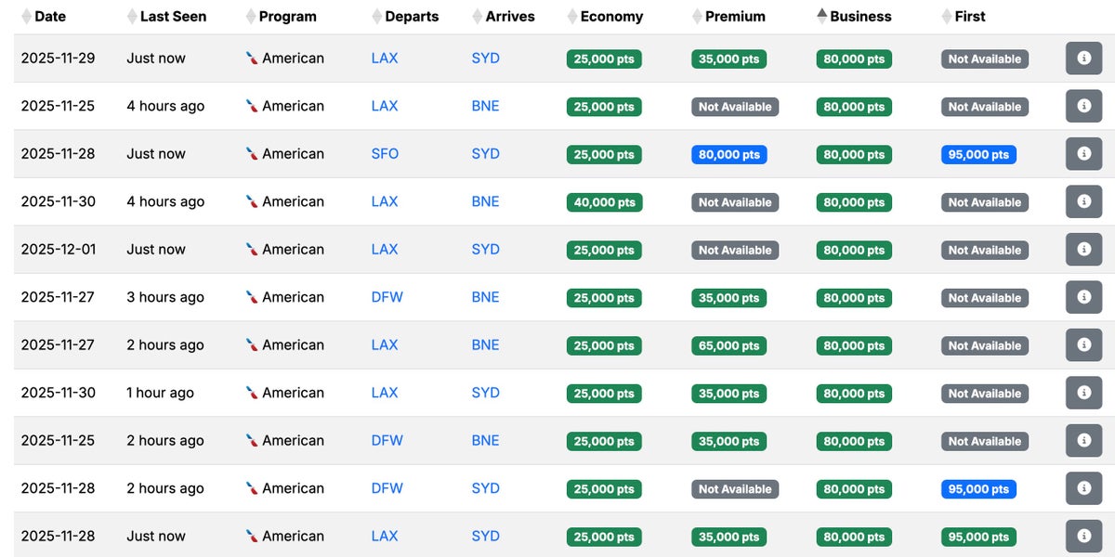This screenshot has height=557, width=1115.
Task: Click the info icon on the SFO-SYD row
Action: [1084, 153]
